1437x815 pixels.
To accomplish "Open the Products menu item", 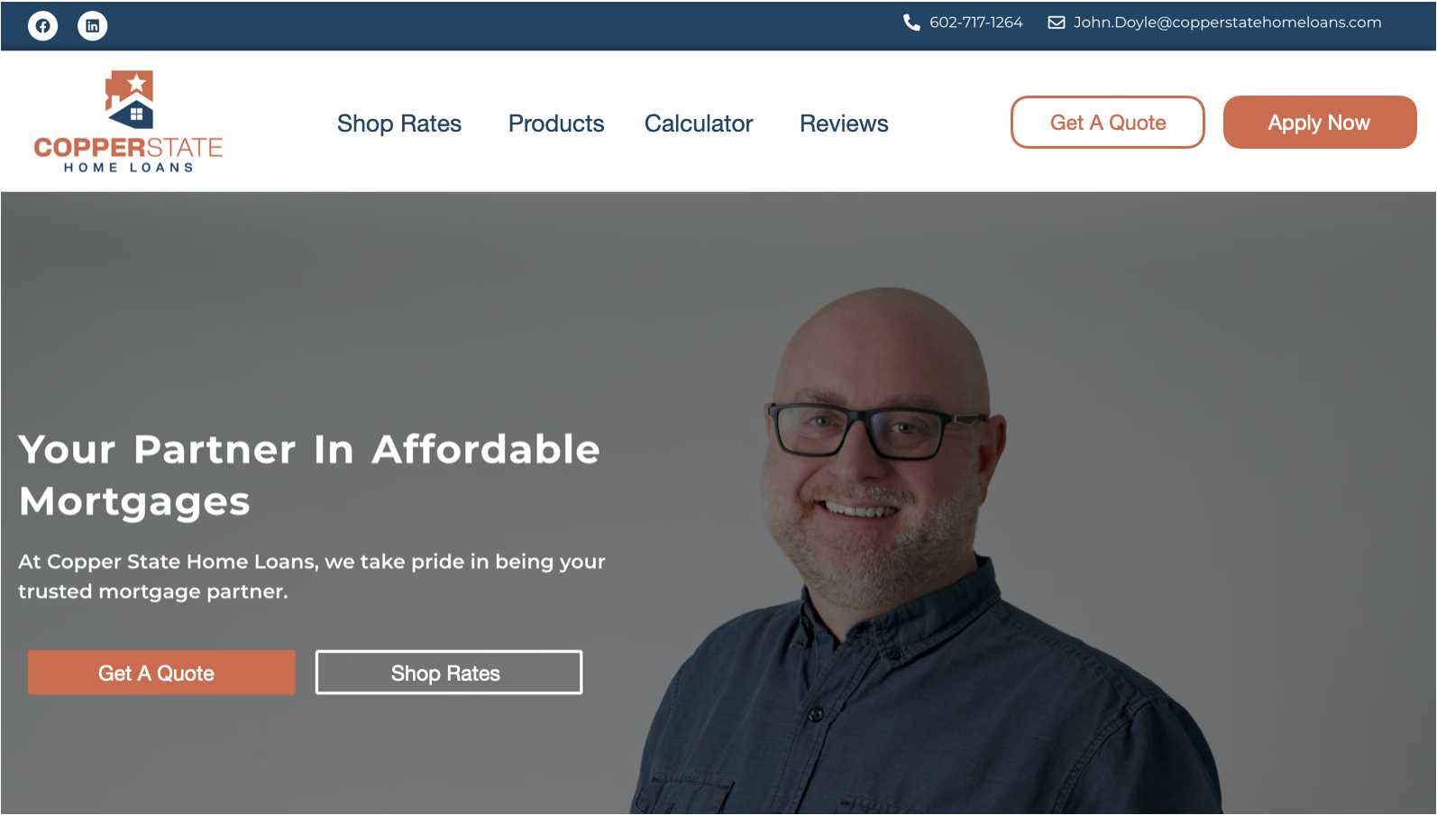I will coord(556,124).
